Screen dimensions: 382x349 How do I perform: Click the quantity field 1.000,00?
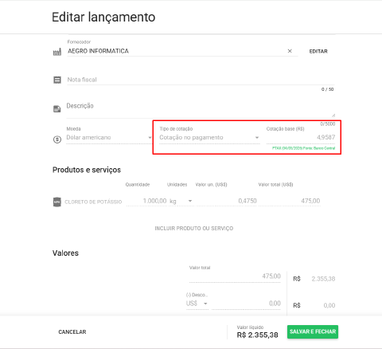coord(146,201)
